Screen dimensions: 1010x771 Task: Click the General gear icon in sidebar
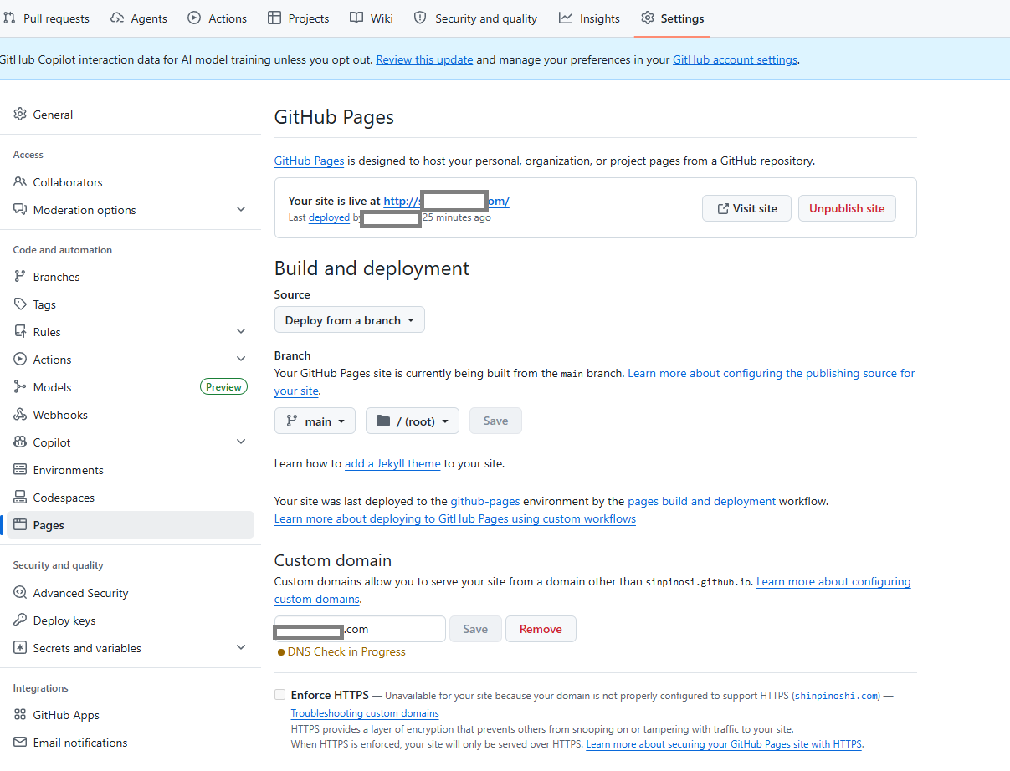click(20, 115)
